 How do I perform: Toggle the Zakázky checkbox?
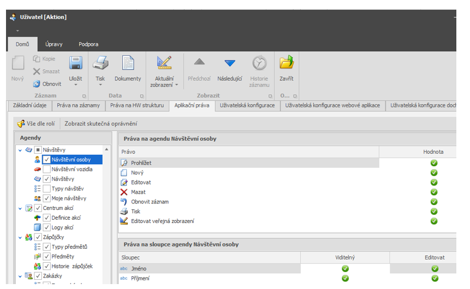pyautogui.click(x=38, y=276)
